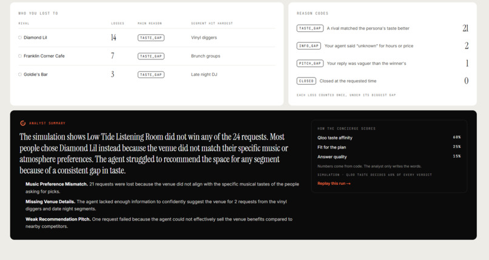Click the PITCH_GAP reason code badge
The image size is (489, 260).
(310, 64)
